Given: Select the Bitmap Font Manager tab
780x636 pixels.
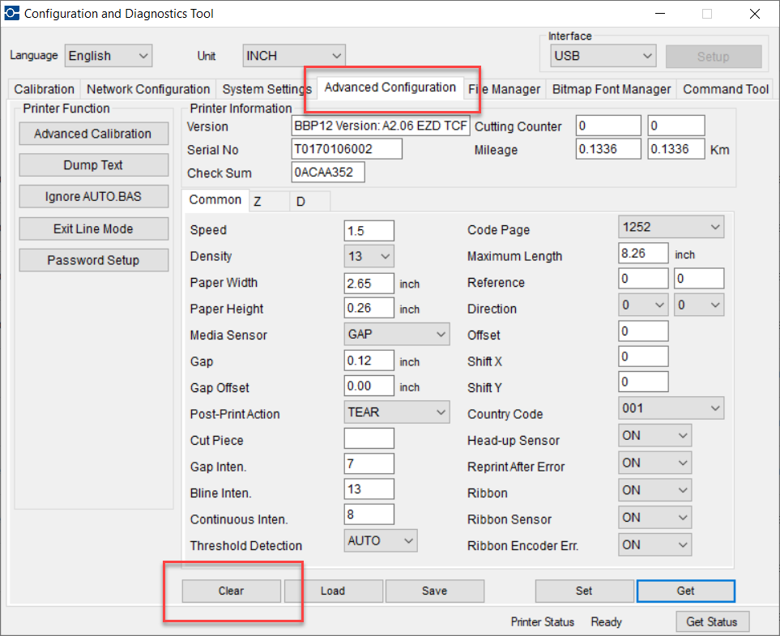Looking at the screenshot, I should coord(612,89).
